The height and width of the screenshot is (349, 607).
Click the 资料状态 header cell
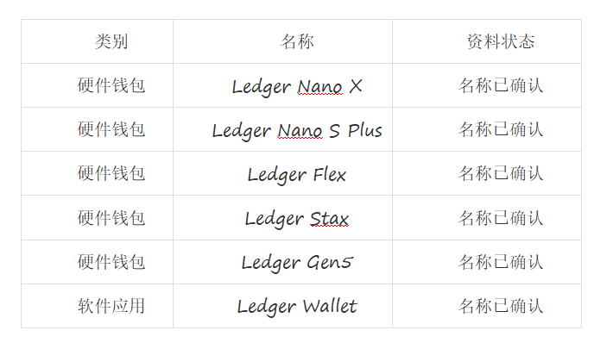487,41
